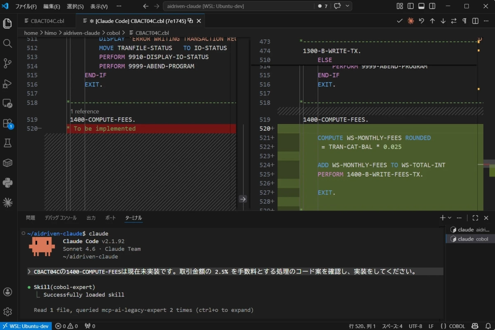Switch to the 出力 panel tab
Image resolution: width=495 pixels, height=330 pixels.
(91, 218)
